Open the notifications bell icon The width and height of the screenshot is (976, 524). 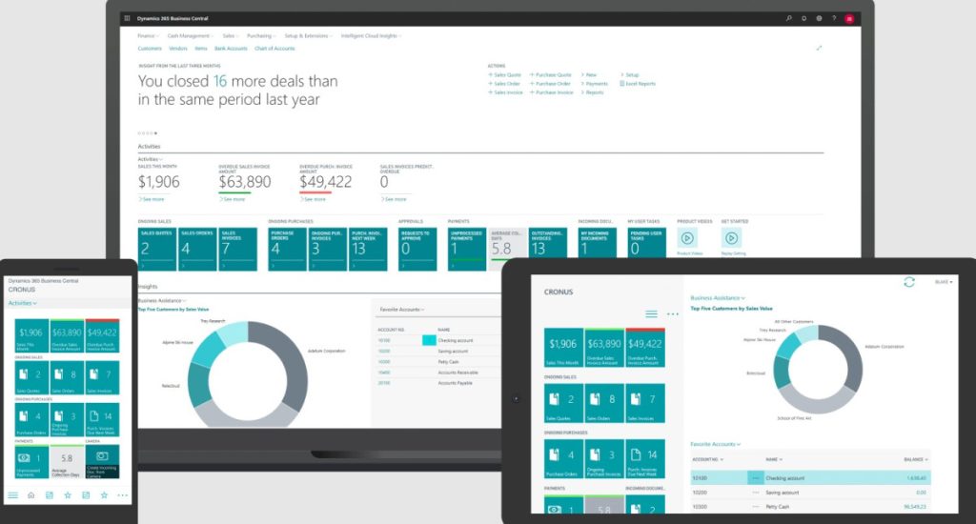click(803, 18)
